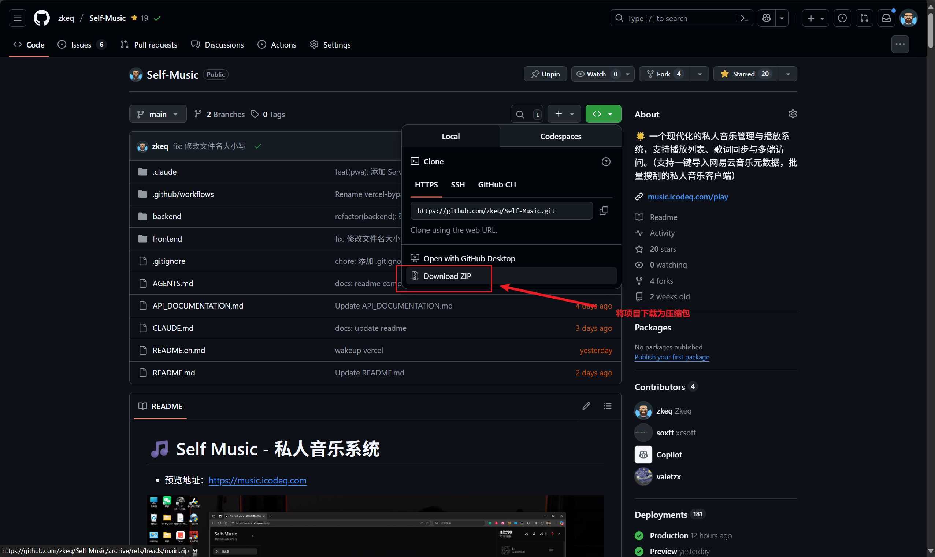
Task: Expand the Watch options dropdown arrow
Action: (x=627, y=74)
